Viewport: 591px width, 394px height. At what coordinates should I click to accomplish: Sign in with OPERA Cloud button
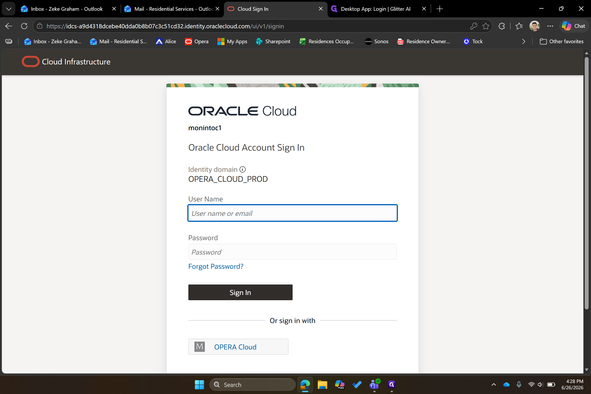238,347
